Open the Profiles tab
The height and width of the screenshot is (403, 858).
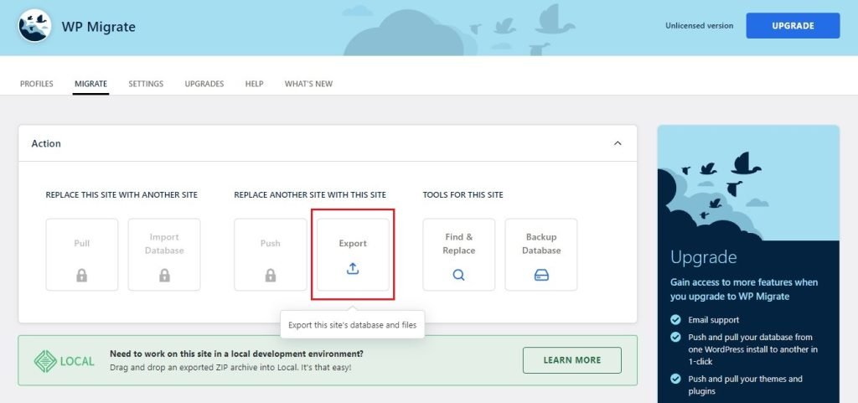(x=37, y=84)
